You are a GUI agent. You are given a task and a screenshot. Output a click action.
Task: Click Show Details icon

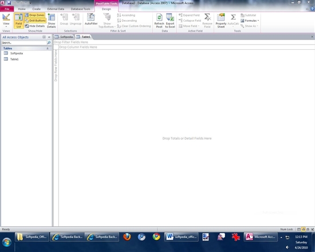[52, 21]
